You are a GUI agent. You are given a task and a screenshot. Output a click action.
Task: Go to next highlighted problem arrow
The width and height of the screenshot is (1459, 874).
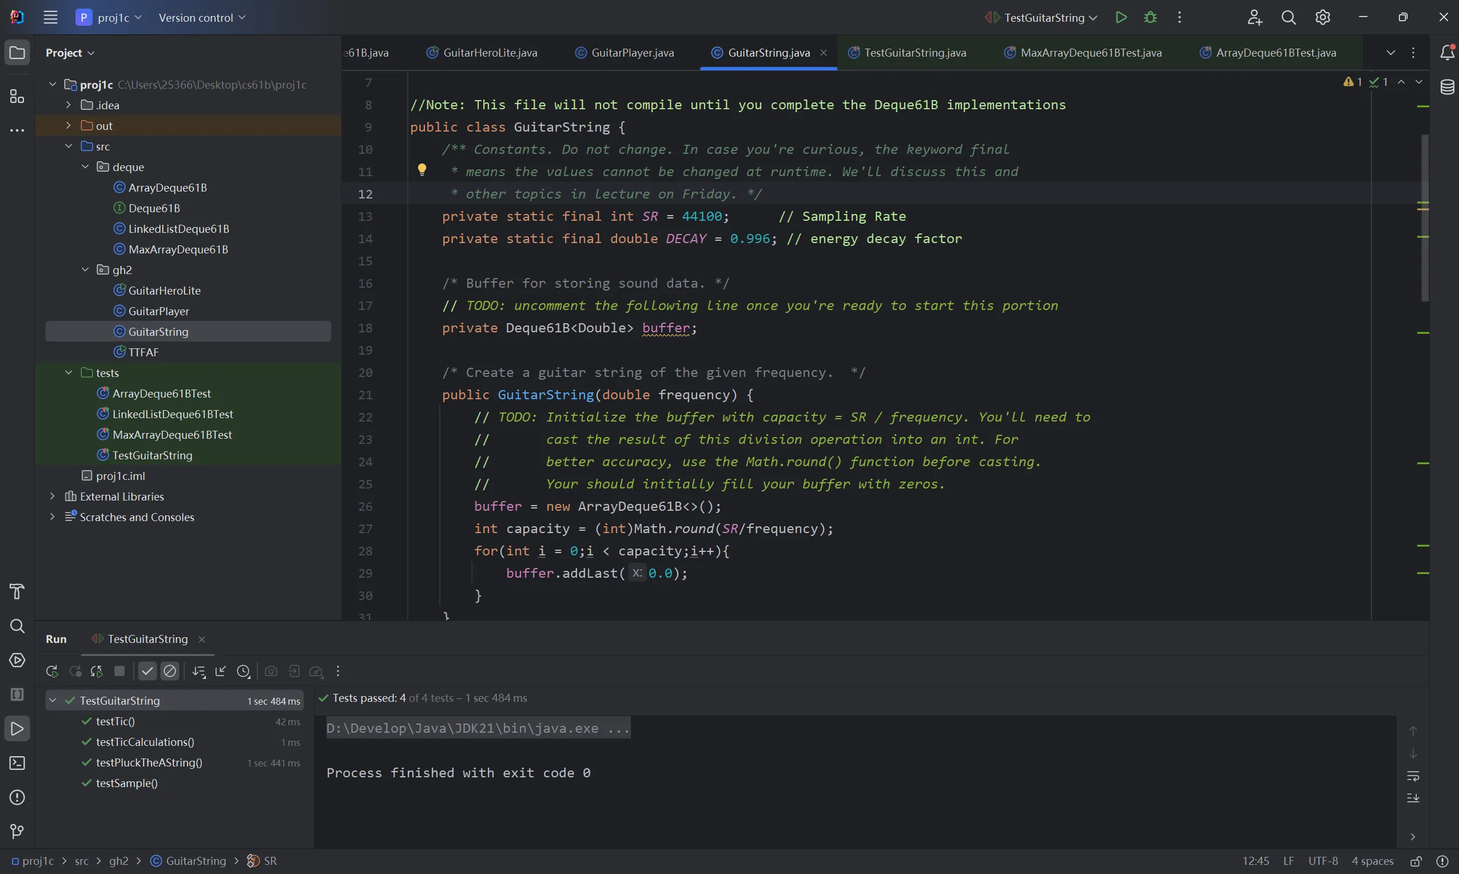click(1418, 82)
